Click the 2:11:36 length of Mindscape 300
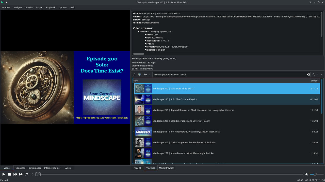 click(x=314, y=88)
